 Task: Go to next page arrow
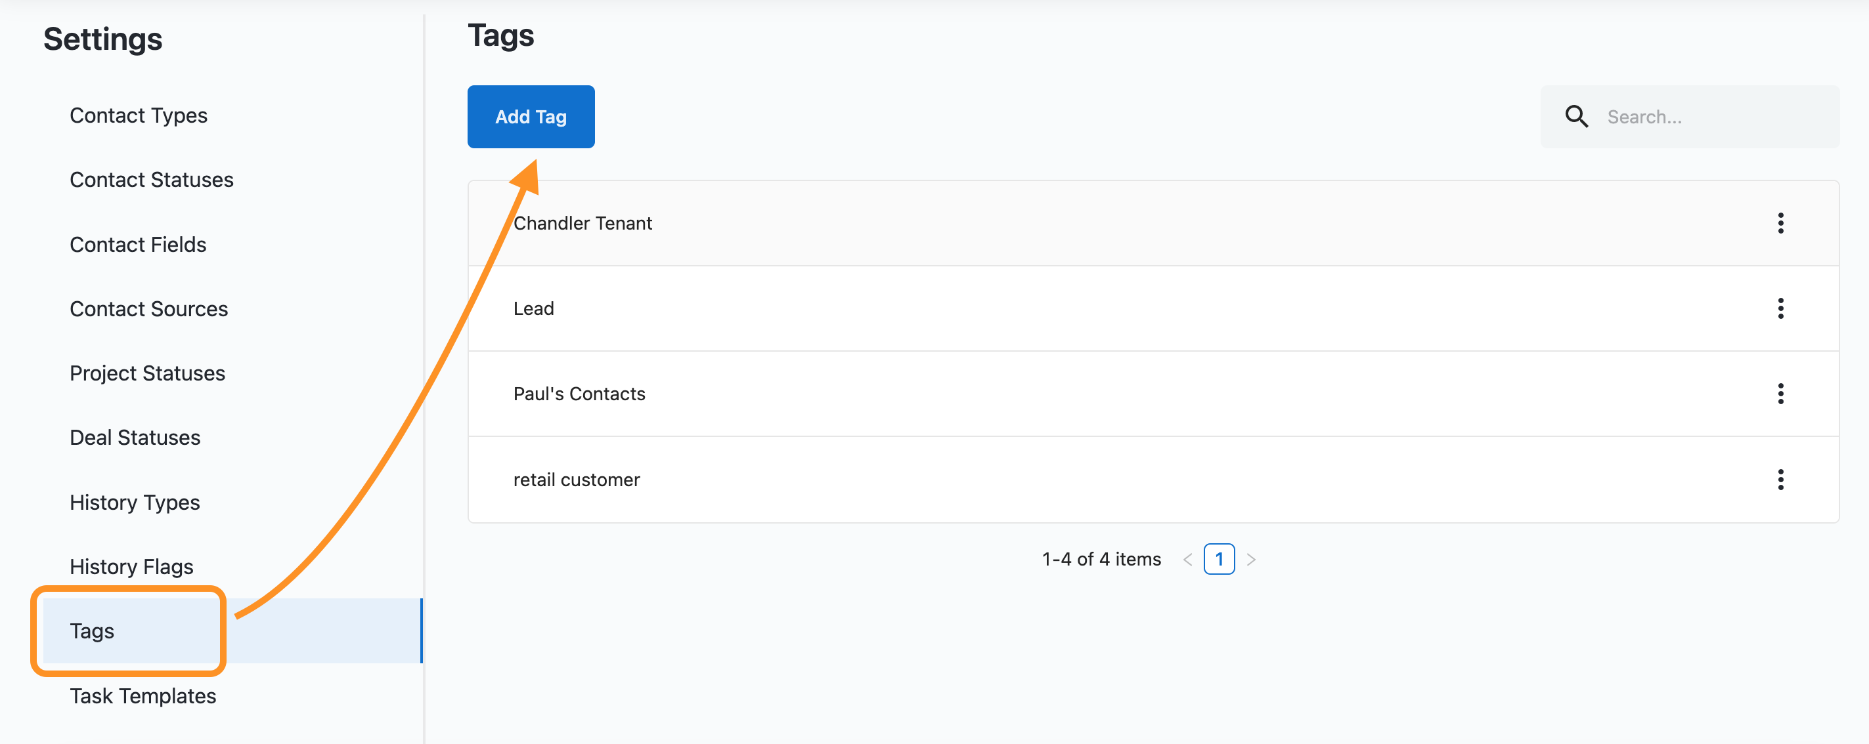(x=1251, y=559)
